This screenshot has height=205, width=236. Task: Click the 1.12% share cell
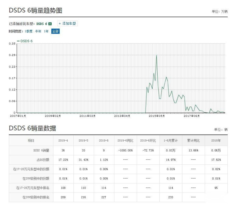104,160
